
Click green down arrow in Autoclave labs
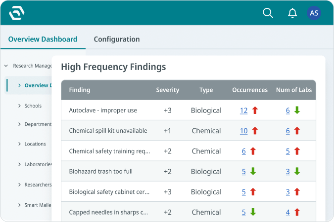(297, 111)
